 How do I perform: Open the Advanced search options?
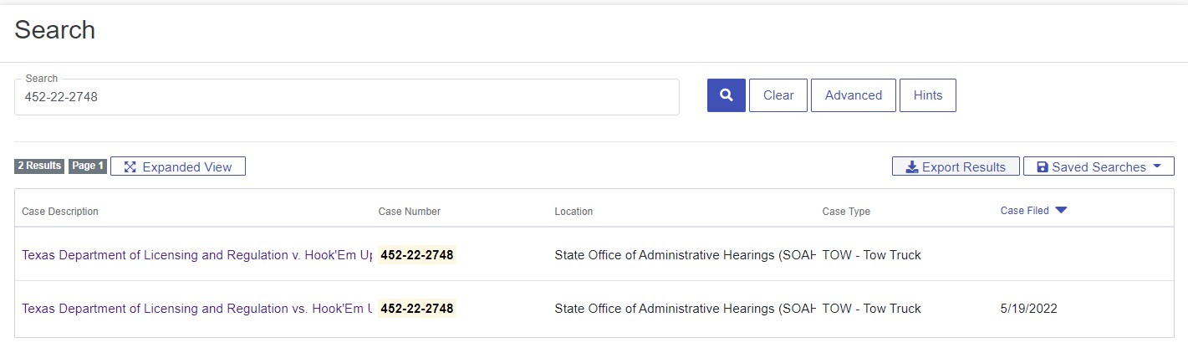[854, 95]
